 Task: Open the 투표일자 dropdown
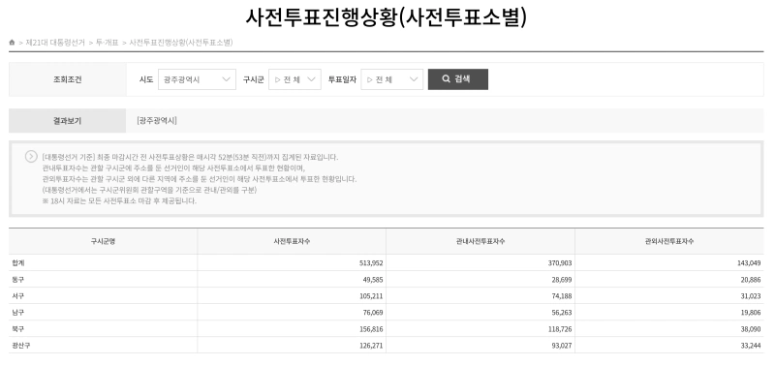392,79
